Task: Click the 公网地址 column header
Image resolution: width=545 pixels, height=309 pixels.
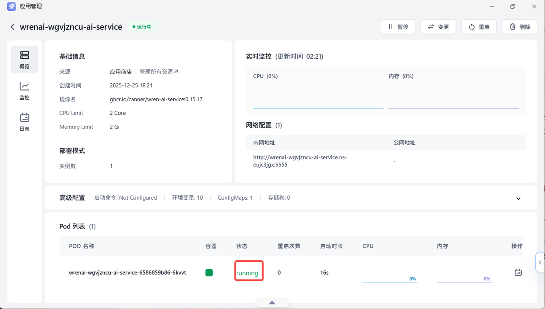Action: (x=404, y=143)
